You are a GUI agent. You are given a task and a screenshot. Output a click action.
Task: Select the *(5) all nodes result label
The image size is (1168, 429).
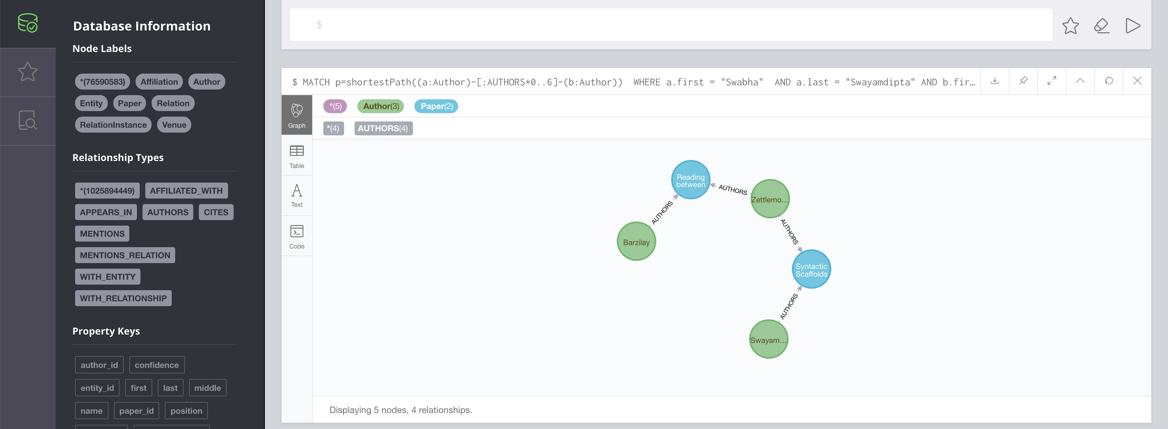tap(335, 106)
